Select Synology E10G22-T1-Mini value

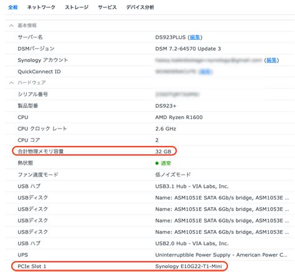(189, 266)
